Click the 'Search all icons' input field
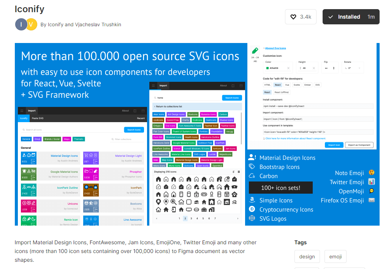 point(72,130)
